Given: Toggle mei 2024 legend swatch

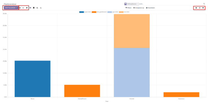Looking at the screenshot, I should point(121,12).
